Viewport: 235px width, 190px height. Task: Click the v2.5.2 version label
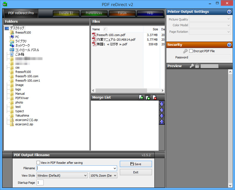tap(146, 155)
